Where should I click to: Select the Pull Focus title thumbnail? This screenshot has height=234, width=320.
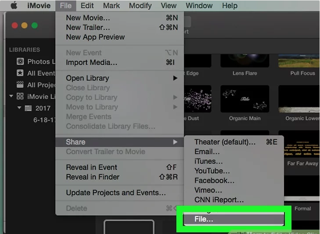tap(299, 60)
